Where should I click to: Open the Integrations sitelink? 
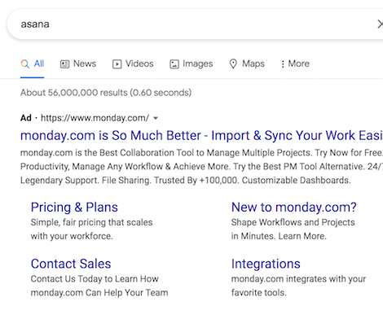(266, 264)
